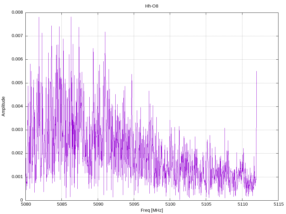Click y-axis tick value 0
286x214 pixels.
click(x=22, y=200)
